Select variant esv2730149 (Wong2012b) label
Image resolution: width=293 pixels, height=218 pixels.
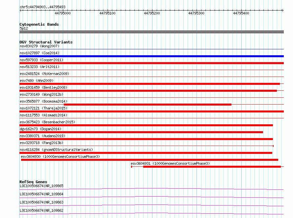(41, 94)
